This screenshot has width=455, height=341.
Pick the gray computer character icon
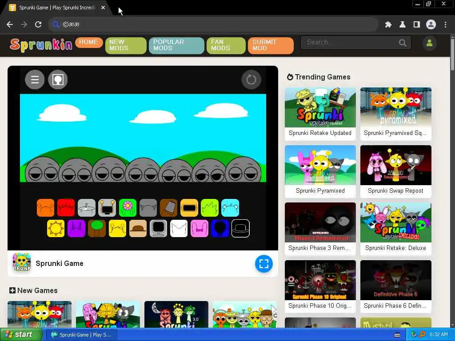click(159, 228)
